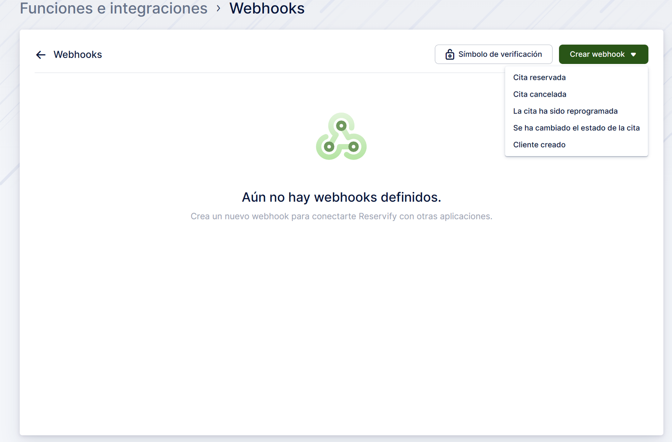Pick La cita ha sido reprogramada

565,111
